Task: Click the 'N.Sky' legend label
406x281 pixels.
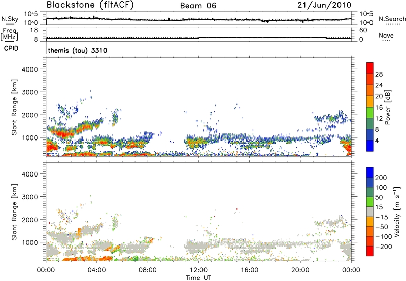Action: (x=10, y=19)
